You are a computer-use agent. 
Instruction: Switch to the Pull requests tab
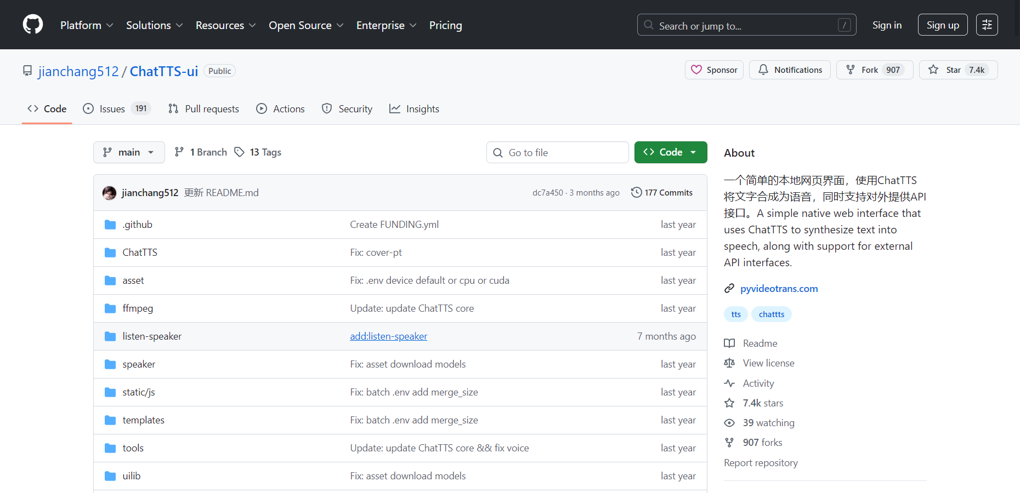coord(203,108)
